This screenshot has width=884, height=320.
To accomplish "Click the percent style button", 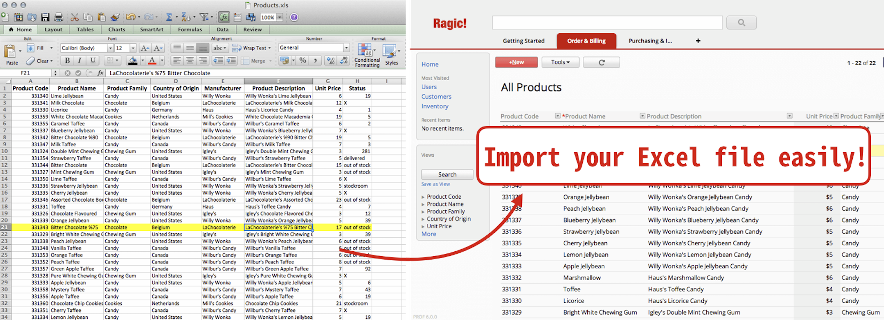I will [303, 60].
